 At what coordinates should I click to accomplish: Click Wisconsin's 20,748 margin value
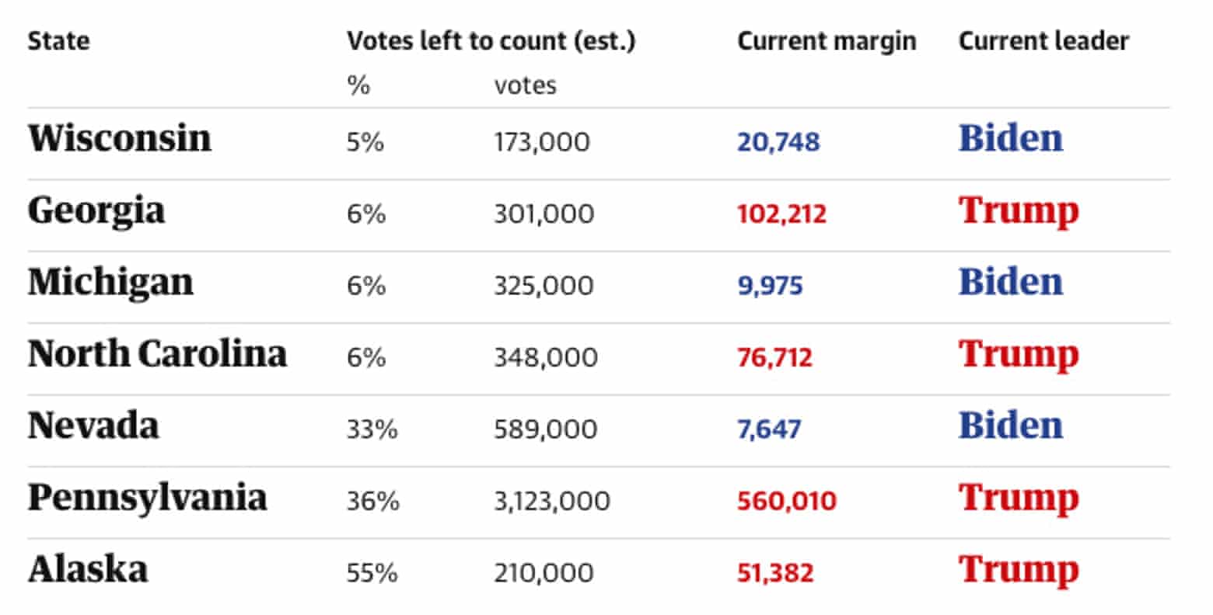coord(778,142)
